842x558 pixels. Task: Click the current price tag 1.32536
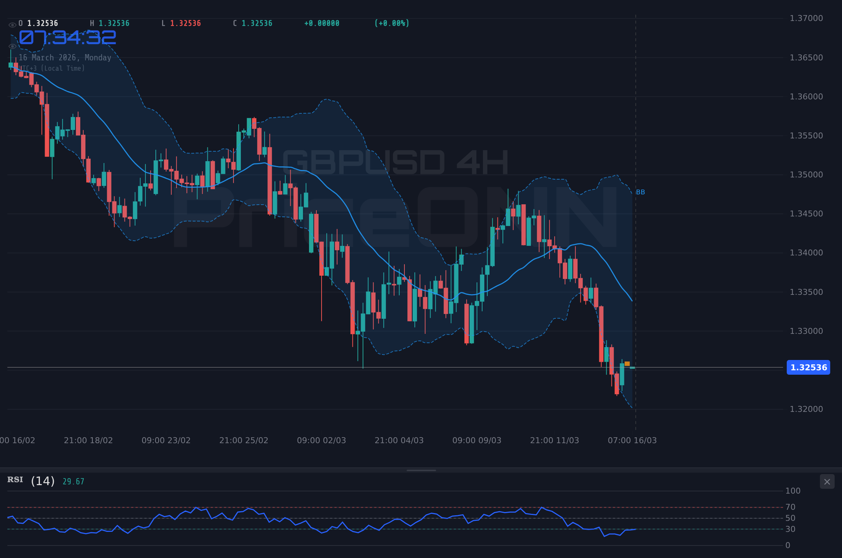[x=808, y=367]
